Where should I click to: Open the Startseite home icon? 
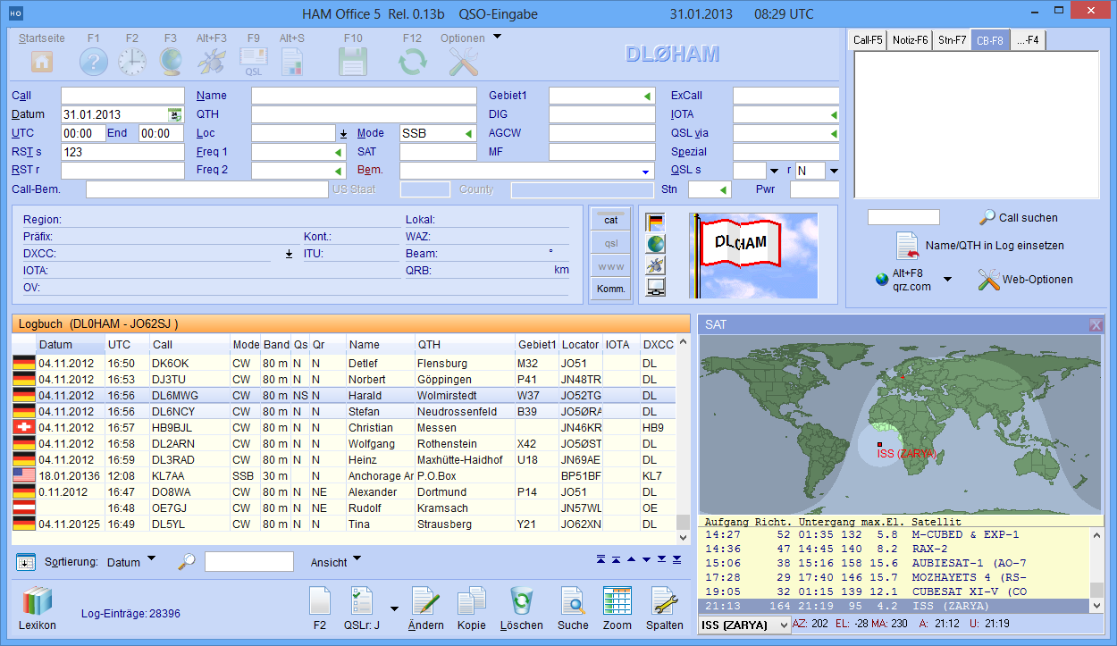coord(42,61)
